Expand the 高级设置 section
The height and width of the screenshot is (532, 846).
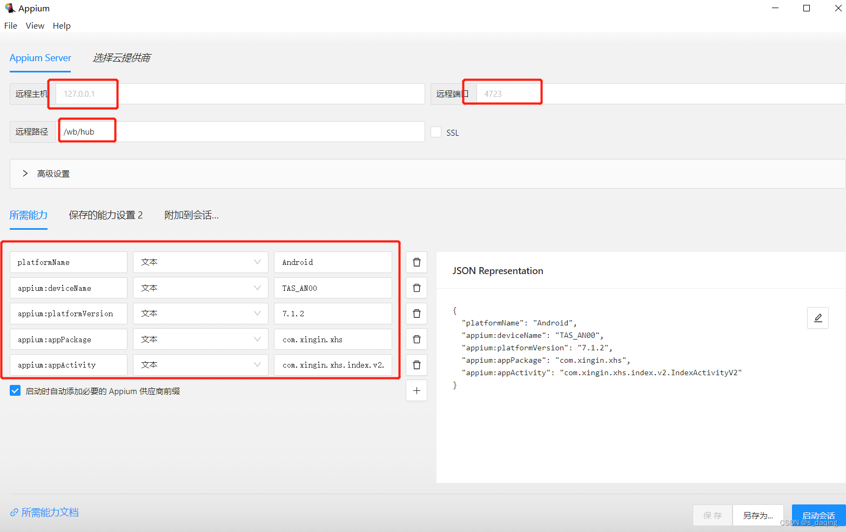tap(427, 174)
